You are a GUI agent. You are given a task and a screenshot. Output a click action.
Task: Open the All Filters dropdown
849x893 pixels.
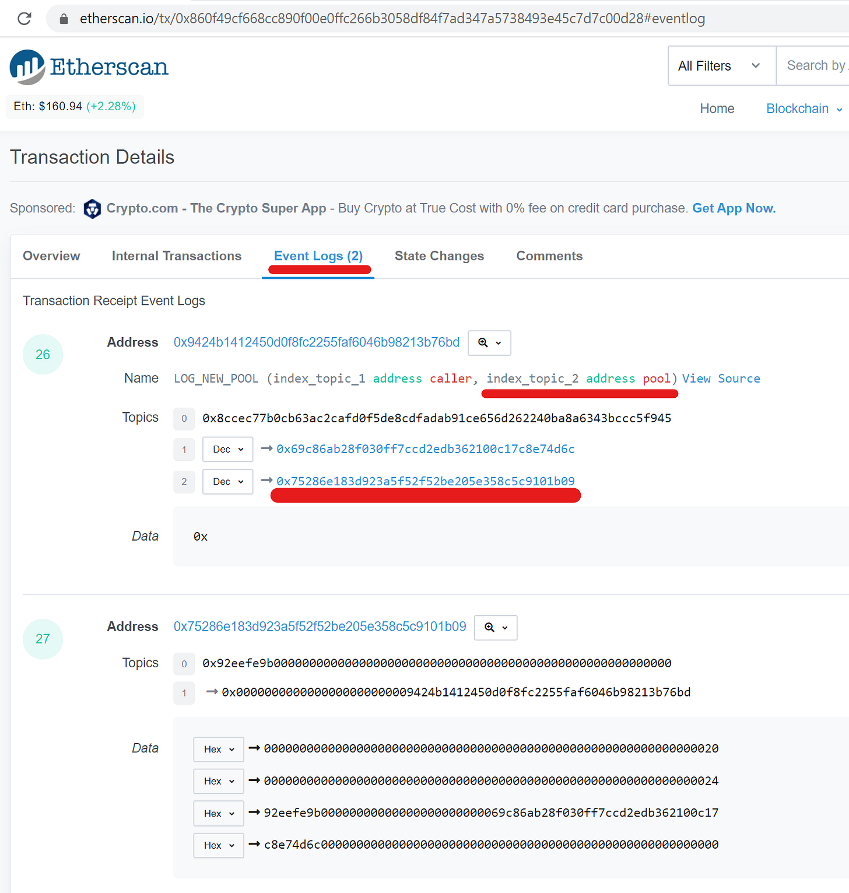[x=721, y=66]
